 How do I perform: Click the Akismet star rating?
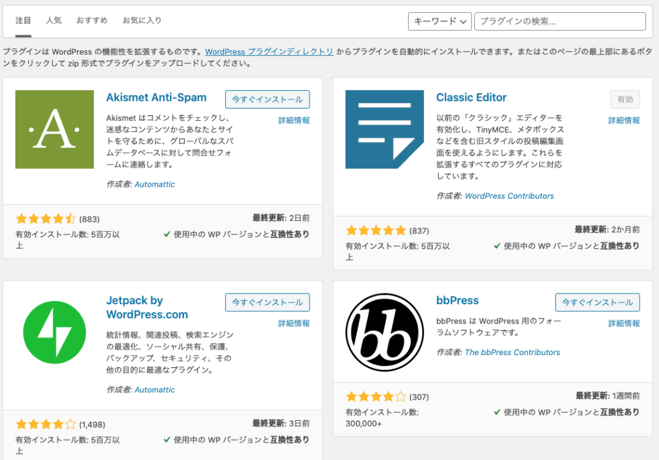click(46, 219)
